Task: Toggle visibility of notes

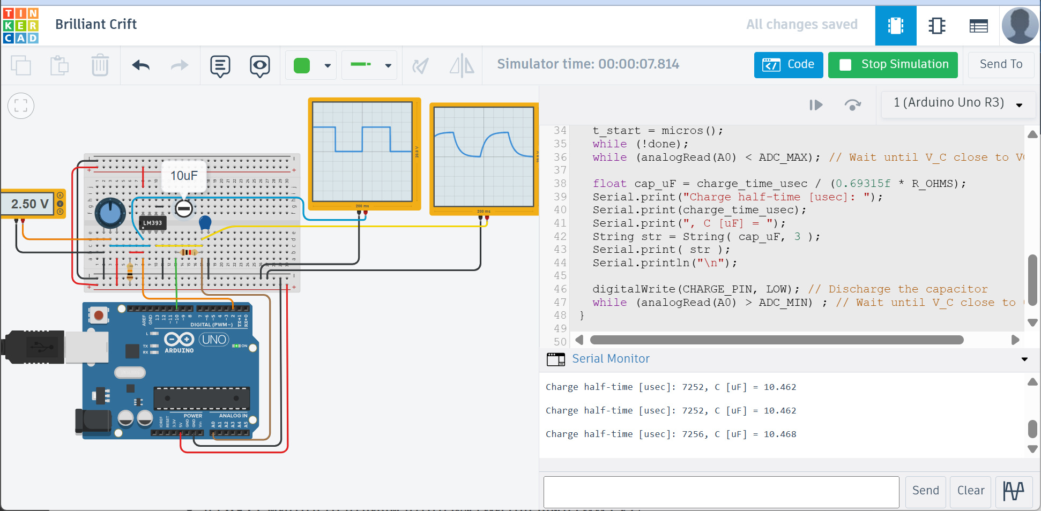Action: (x=260, y=66)
